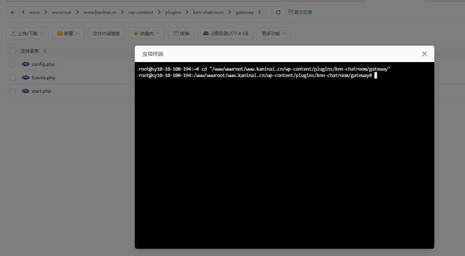
Task: Open the Events.php file name
Action: [x=44, y=77]
